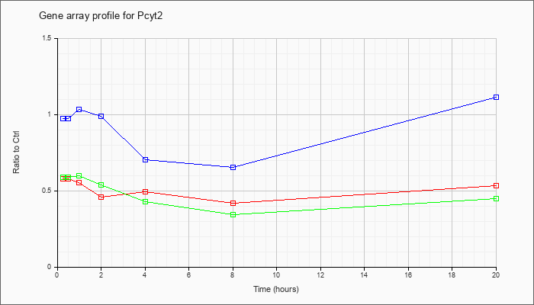The width and height of the screenshot is (534, 305).
Task: Select the red data point at 20 hours
Action: tap(497, 186)
